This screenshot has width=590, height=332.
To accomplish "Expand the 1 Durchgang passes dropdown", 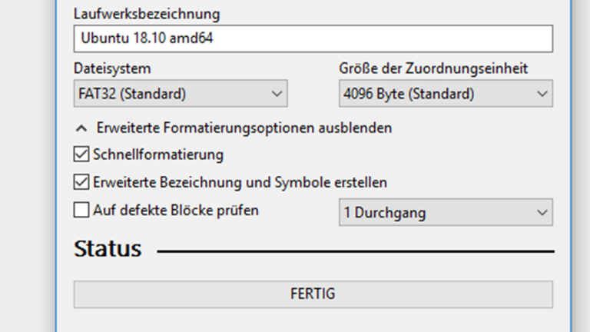I will [446, 213].
